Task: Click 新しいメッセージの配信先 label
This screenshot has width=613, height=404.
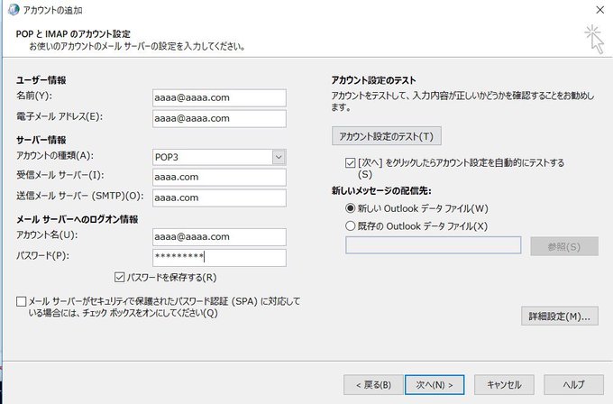Action: 381,191
